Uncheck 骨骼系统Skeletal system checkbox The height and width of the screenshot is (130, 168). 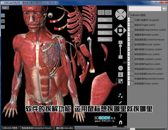pos(132,35)
